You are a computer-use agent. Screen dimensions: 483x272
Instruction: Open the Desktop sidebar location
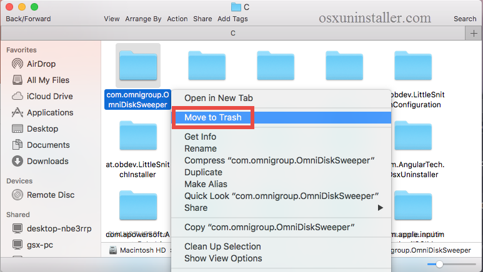tap(35, 129)
